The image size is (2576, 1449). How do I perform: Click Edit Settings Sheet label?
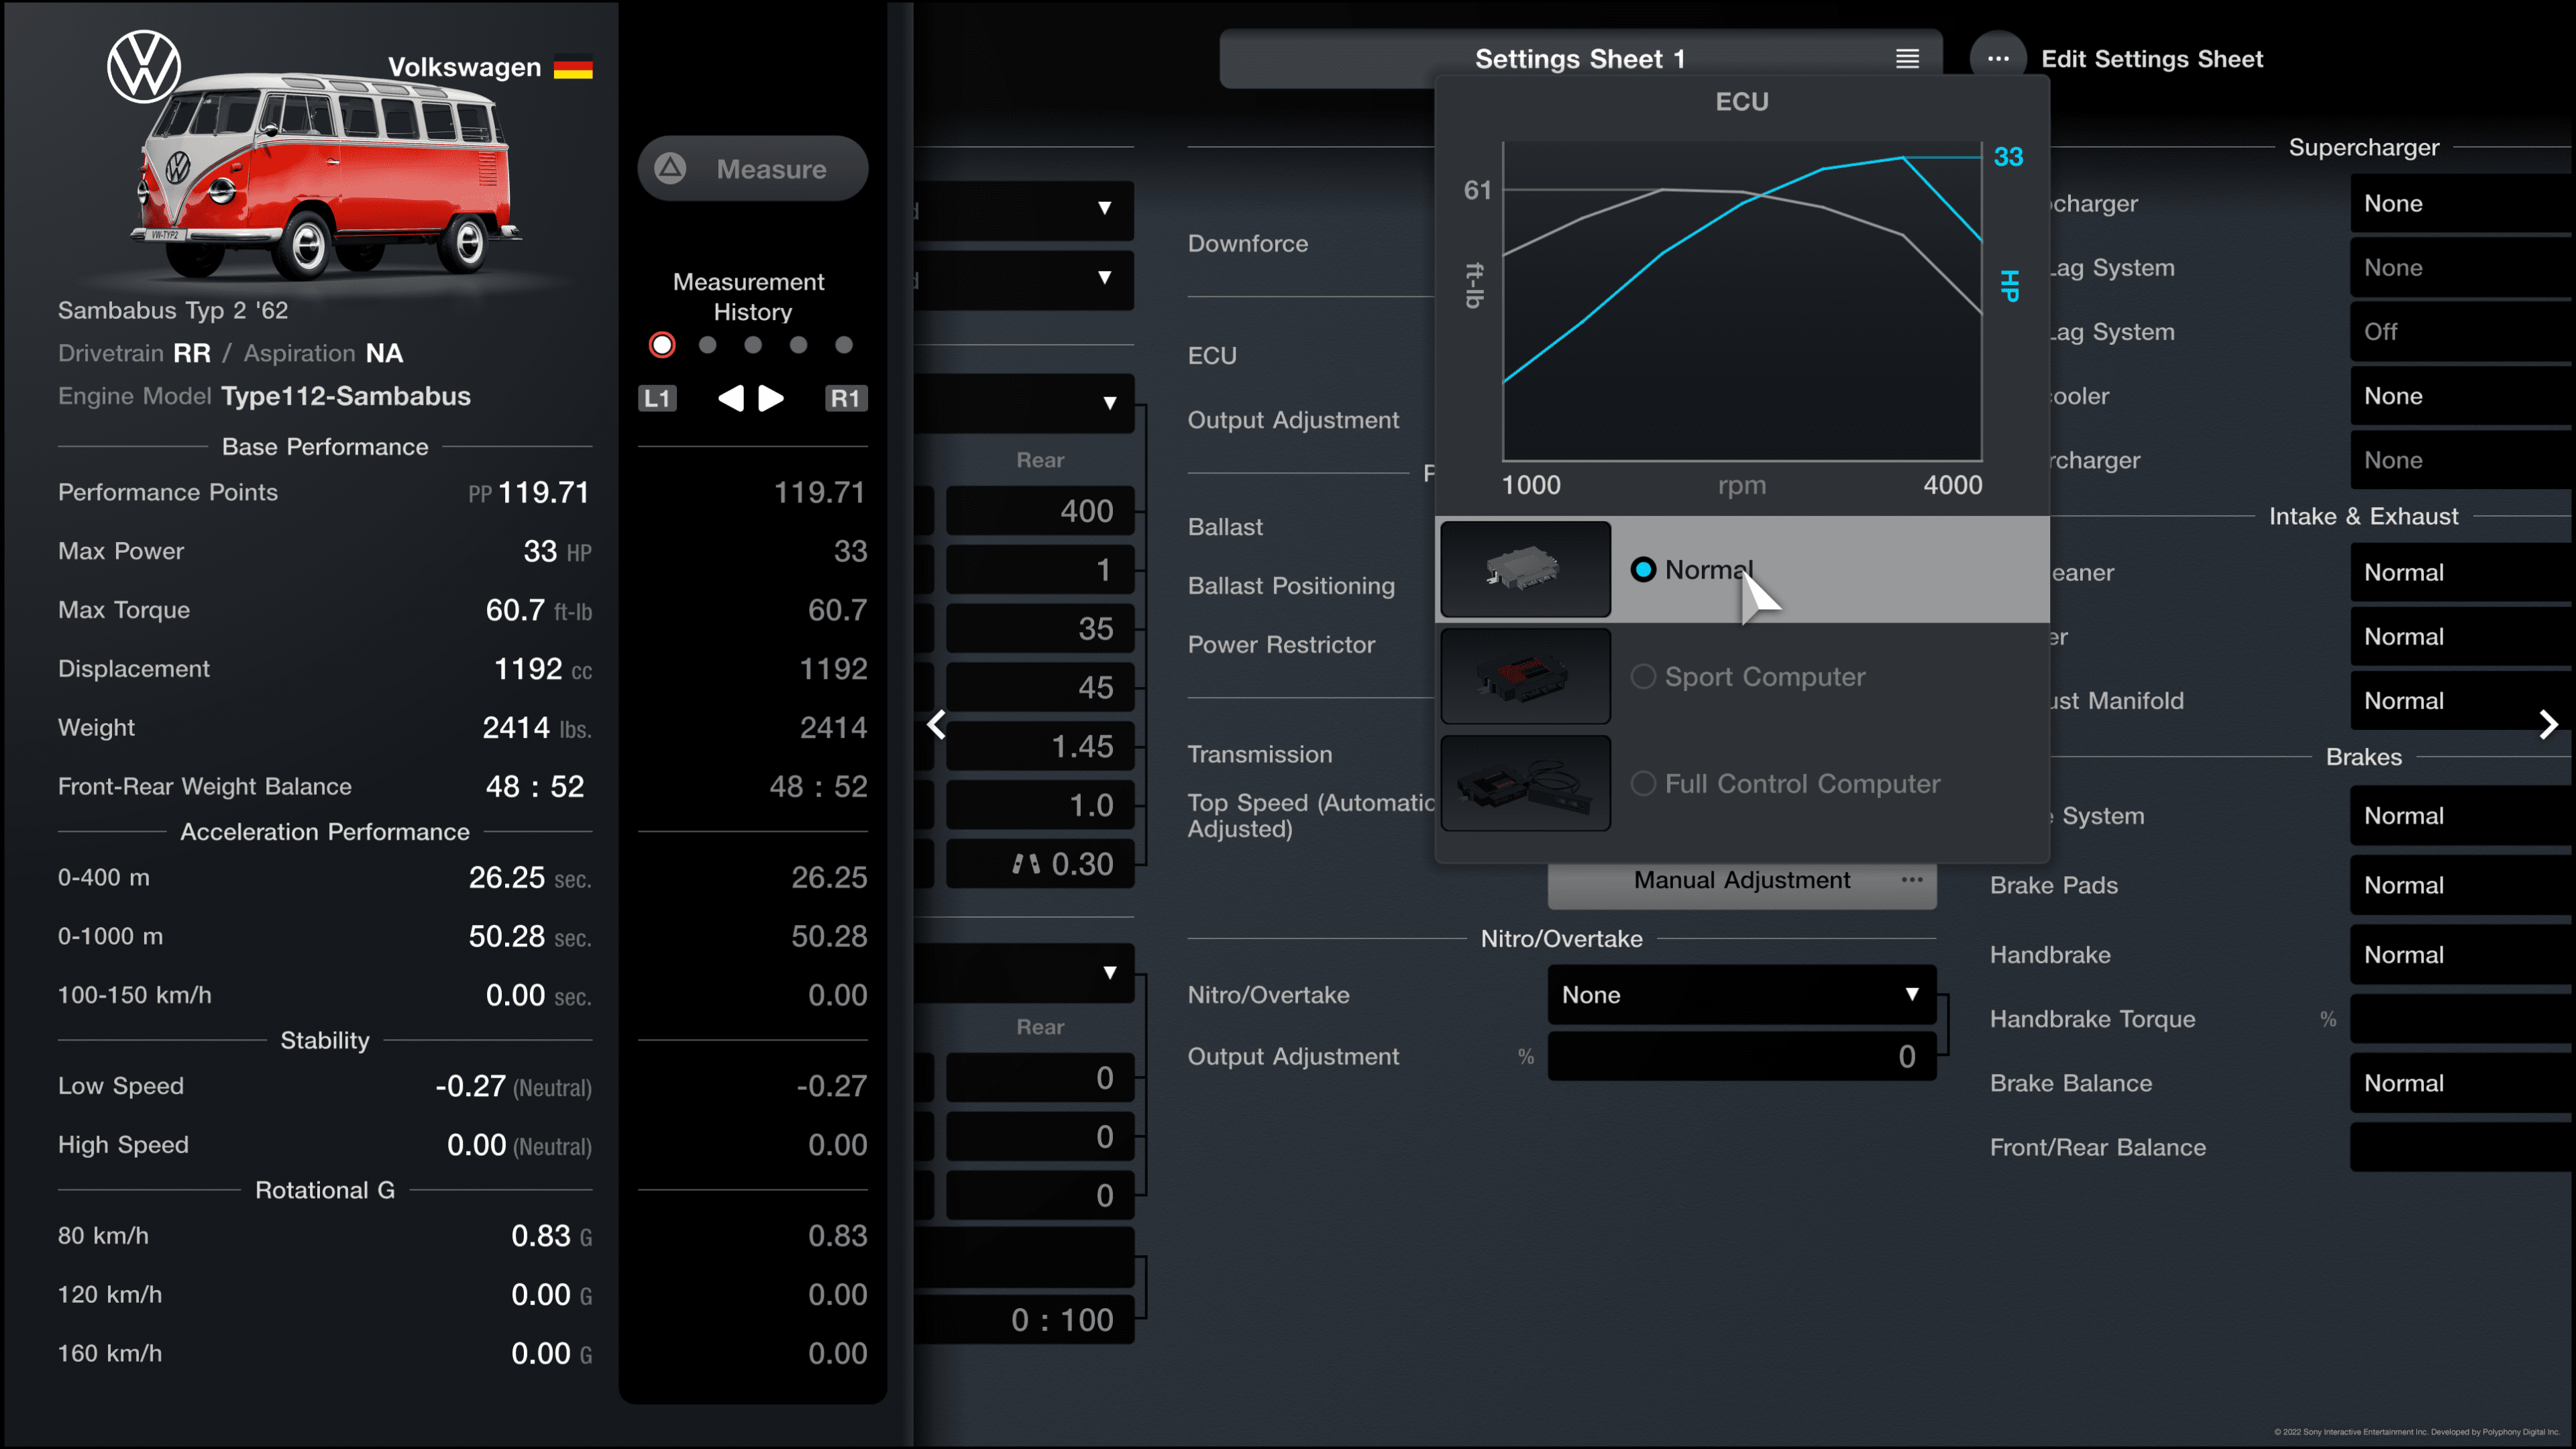(2152, 59)
